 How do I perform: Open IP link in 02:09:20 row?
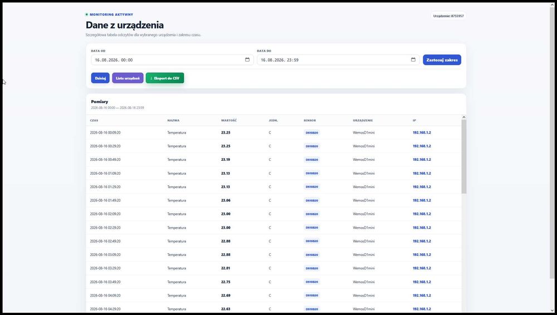422,214
